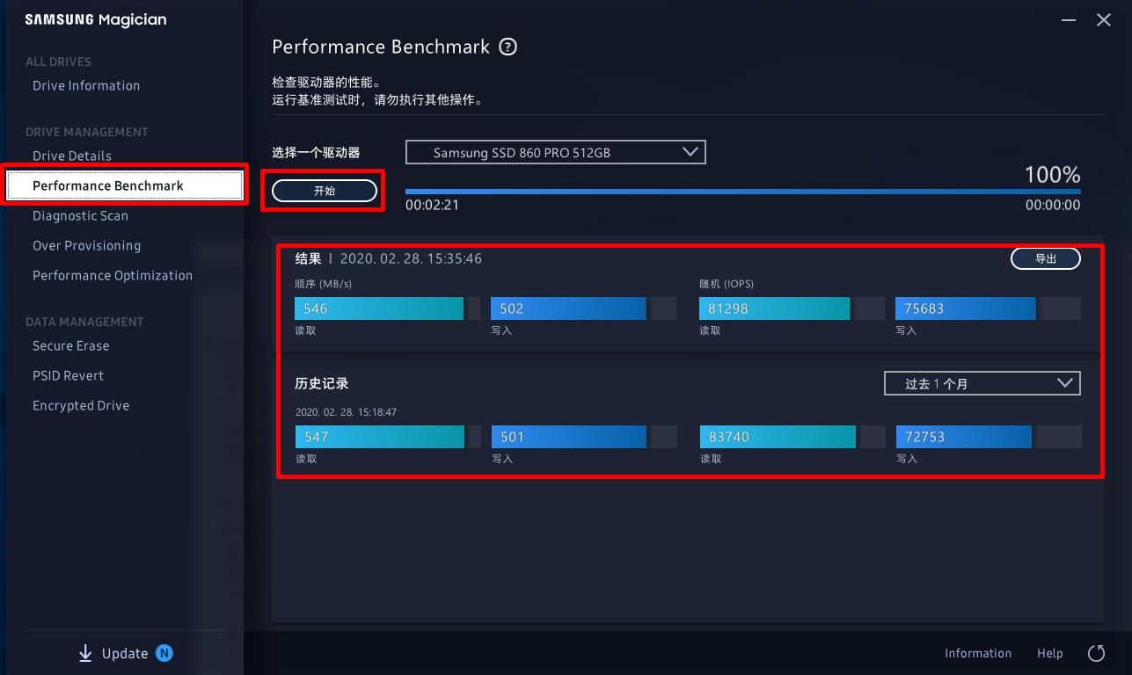Viewport: 1132px width, 675px height.
Task: Click the benchmark progress bar
Action: click(x=742, y=191)
